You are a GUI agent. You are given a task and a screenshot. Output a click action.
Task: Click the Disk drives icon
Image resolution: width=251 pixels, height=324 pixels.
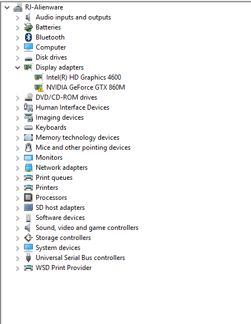[28, 58]
